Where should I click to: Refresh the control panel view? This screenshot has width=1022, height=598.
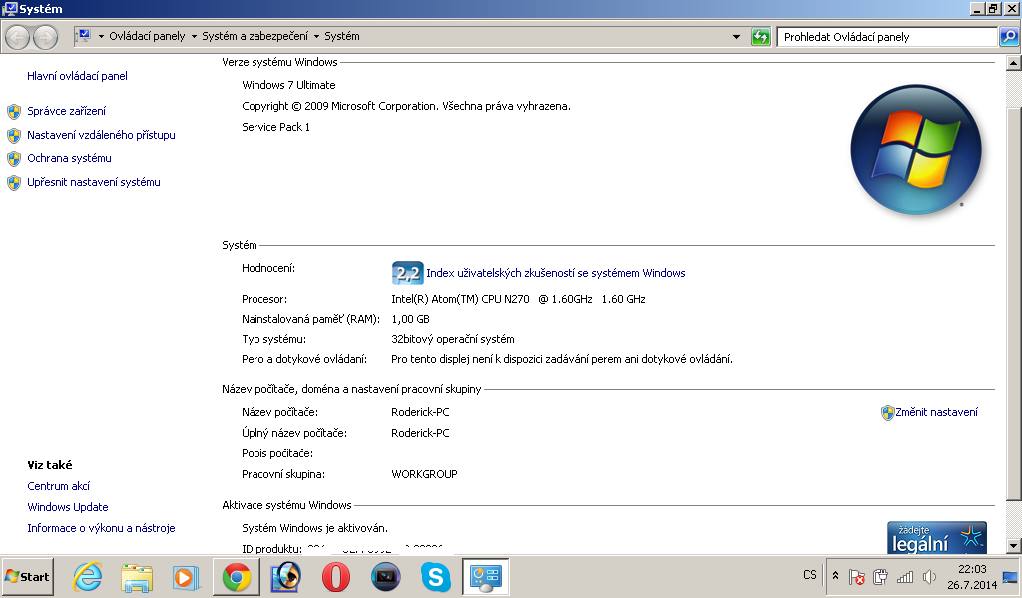(x=761, y=37)
